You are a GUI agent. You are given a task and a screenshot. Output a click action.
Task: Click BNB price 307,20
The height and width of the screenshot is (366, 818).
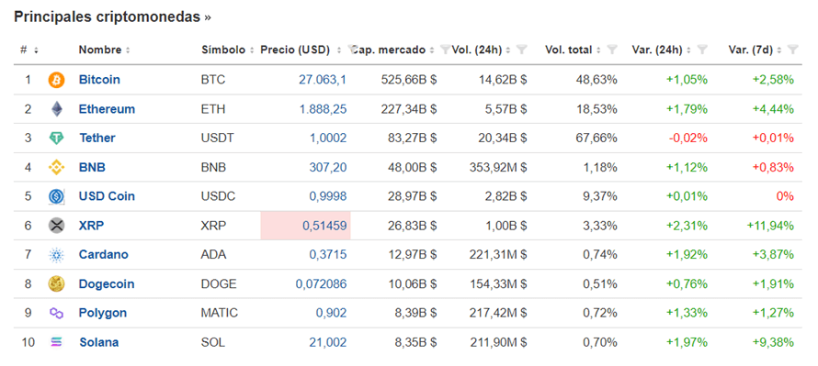(327, 167)
